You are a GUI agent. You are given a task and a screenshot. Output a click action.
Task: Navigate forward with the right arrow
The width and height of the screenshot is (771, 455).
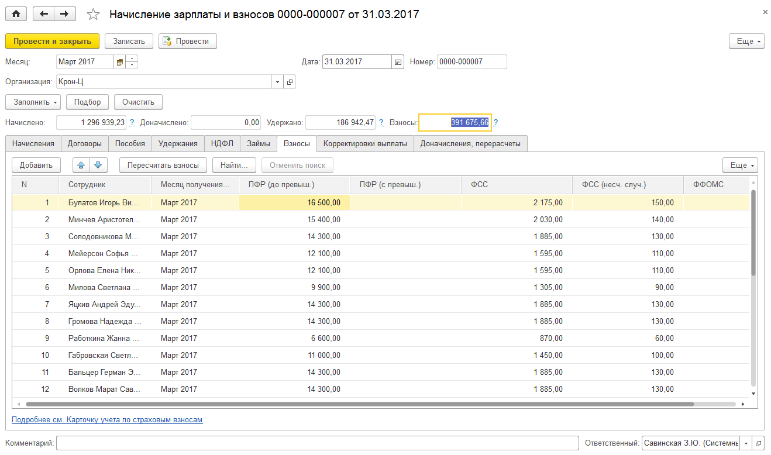(x=65, y=14)
